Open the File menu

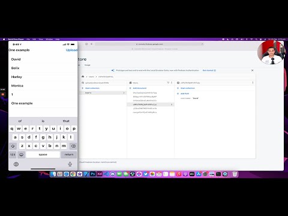click(x=28, y=39)
